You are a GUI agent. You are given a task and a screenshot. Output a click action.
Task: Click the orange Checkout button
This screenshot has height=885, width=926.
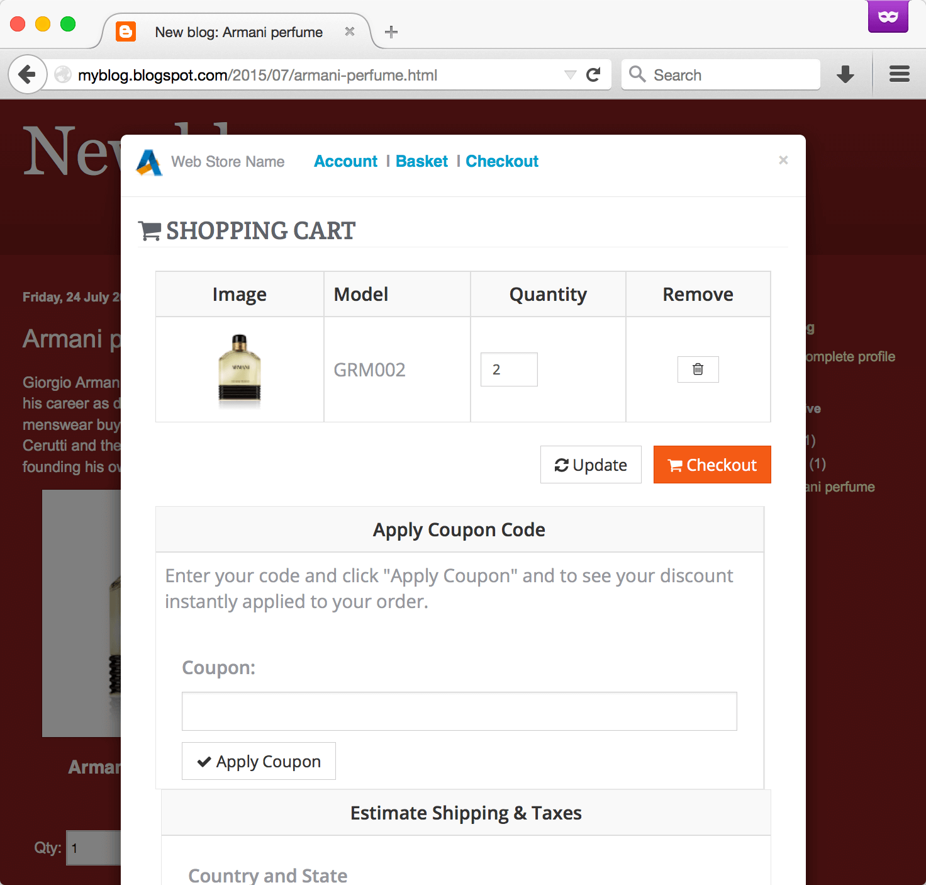coord(712,465)
